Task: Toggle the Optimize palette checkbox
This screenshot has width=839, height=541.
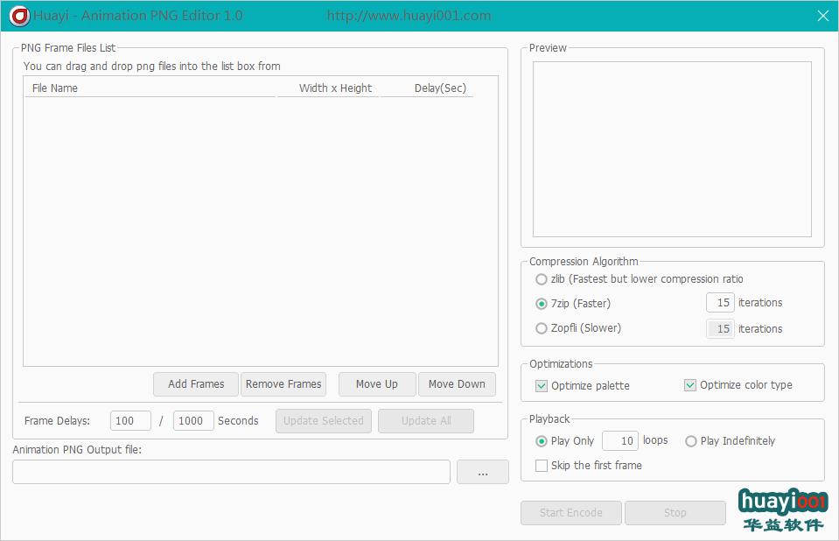Action: click(542, 386)
